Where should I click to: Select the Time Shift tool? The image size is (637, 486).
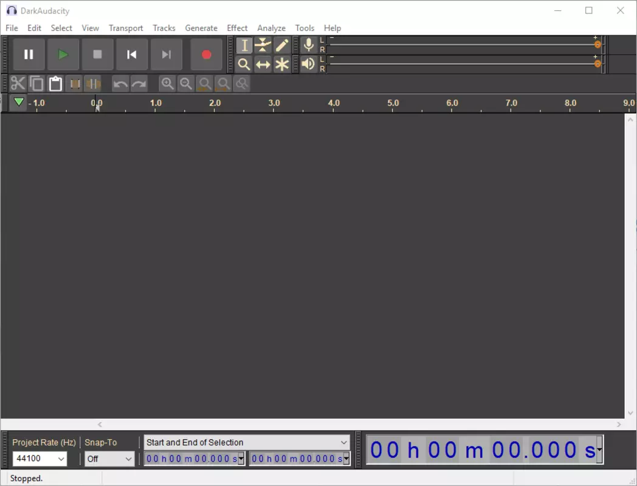point(263,64)
